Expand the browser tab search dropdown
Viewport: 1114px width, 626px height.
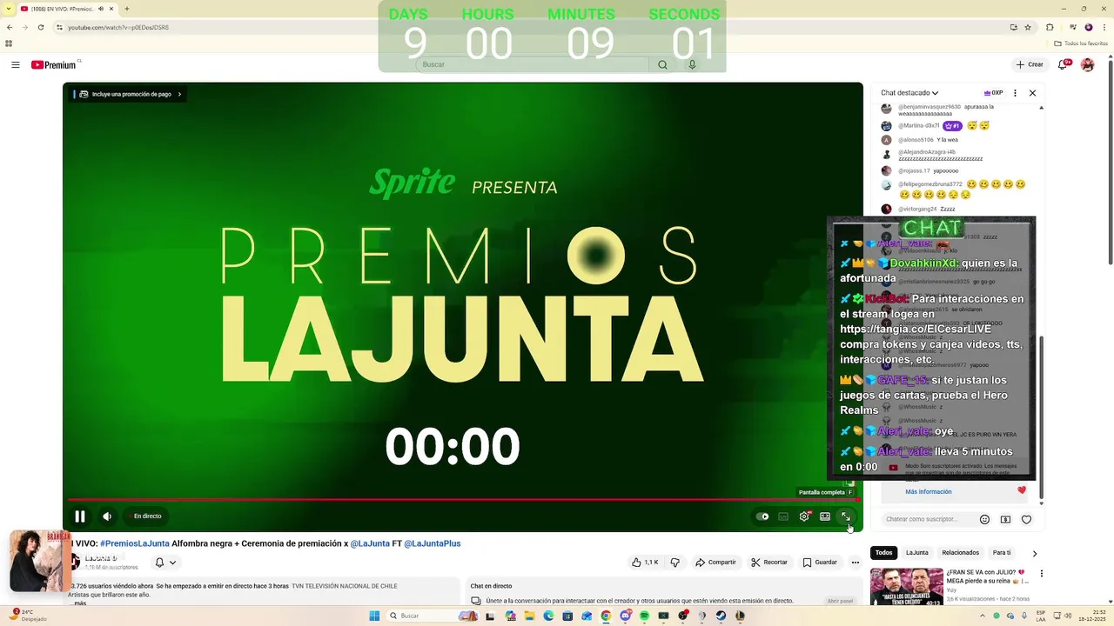[x=9, y=9]
